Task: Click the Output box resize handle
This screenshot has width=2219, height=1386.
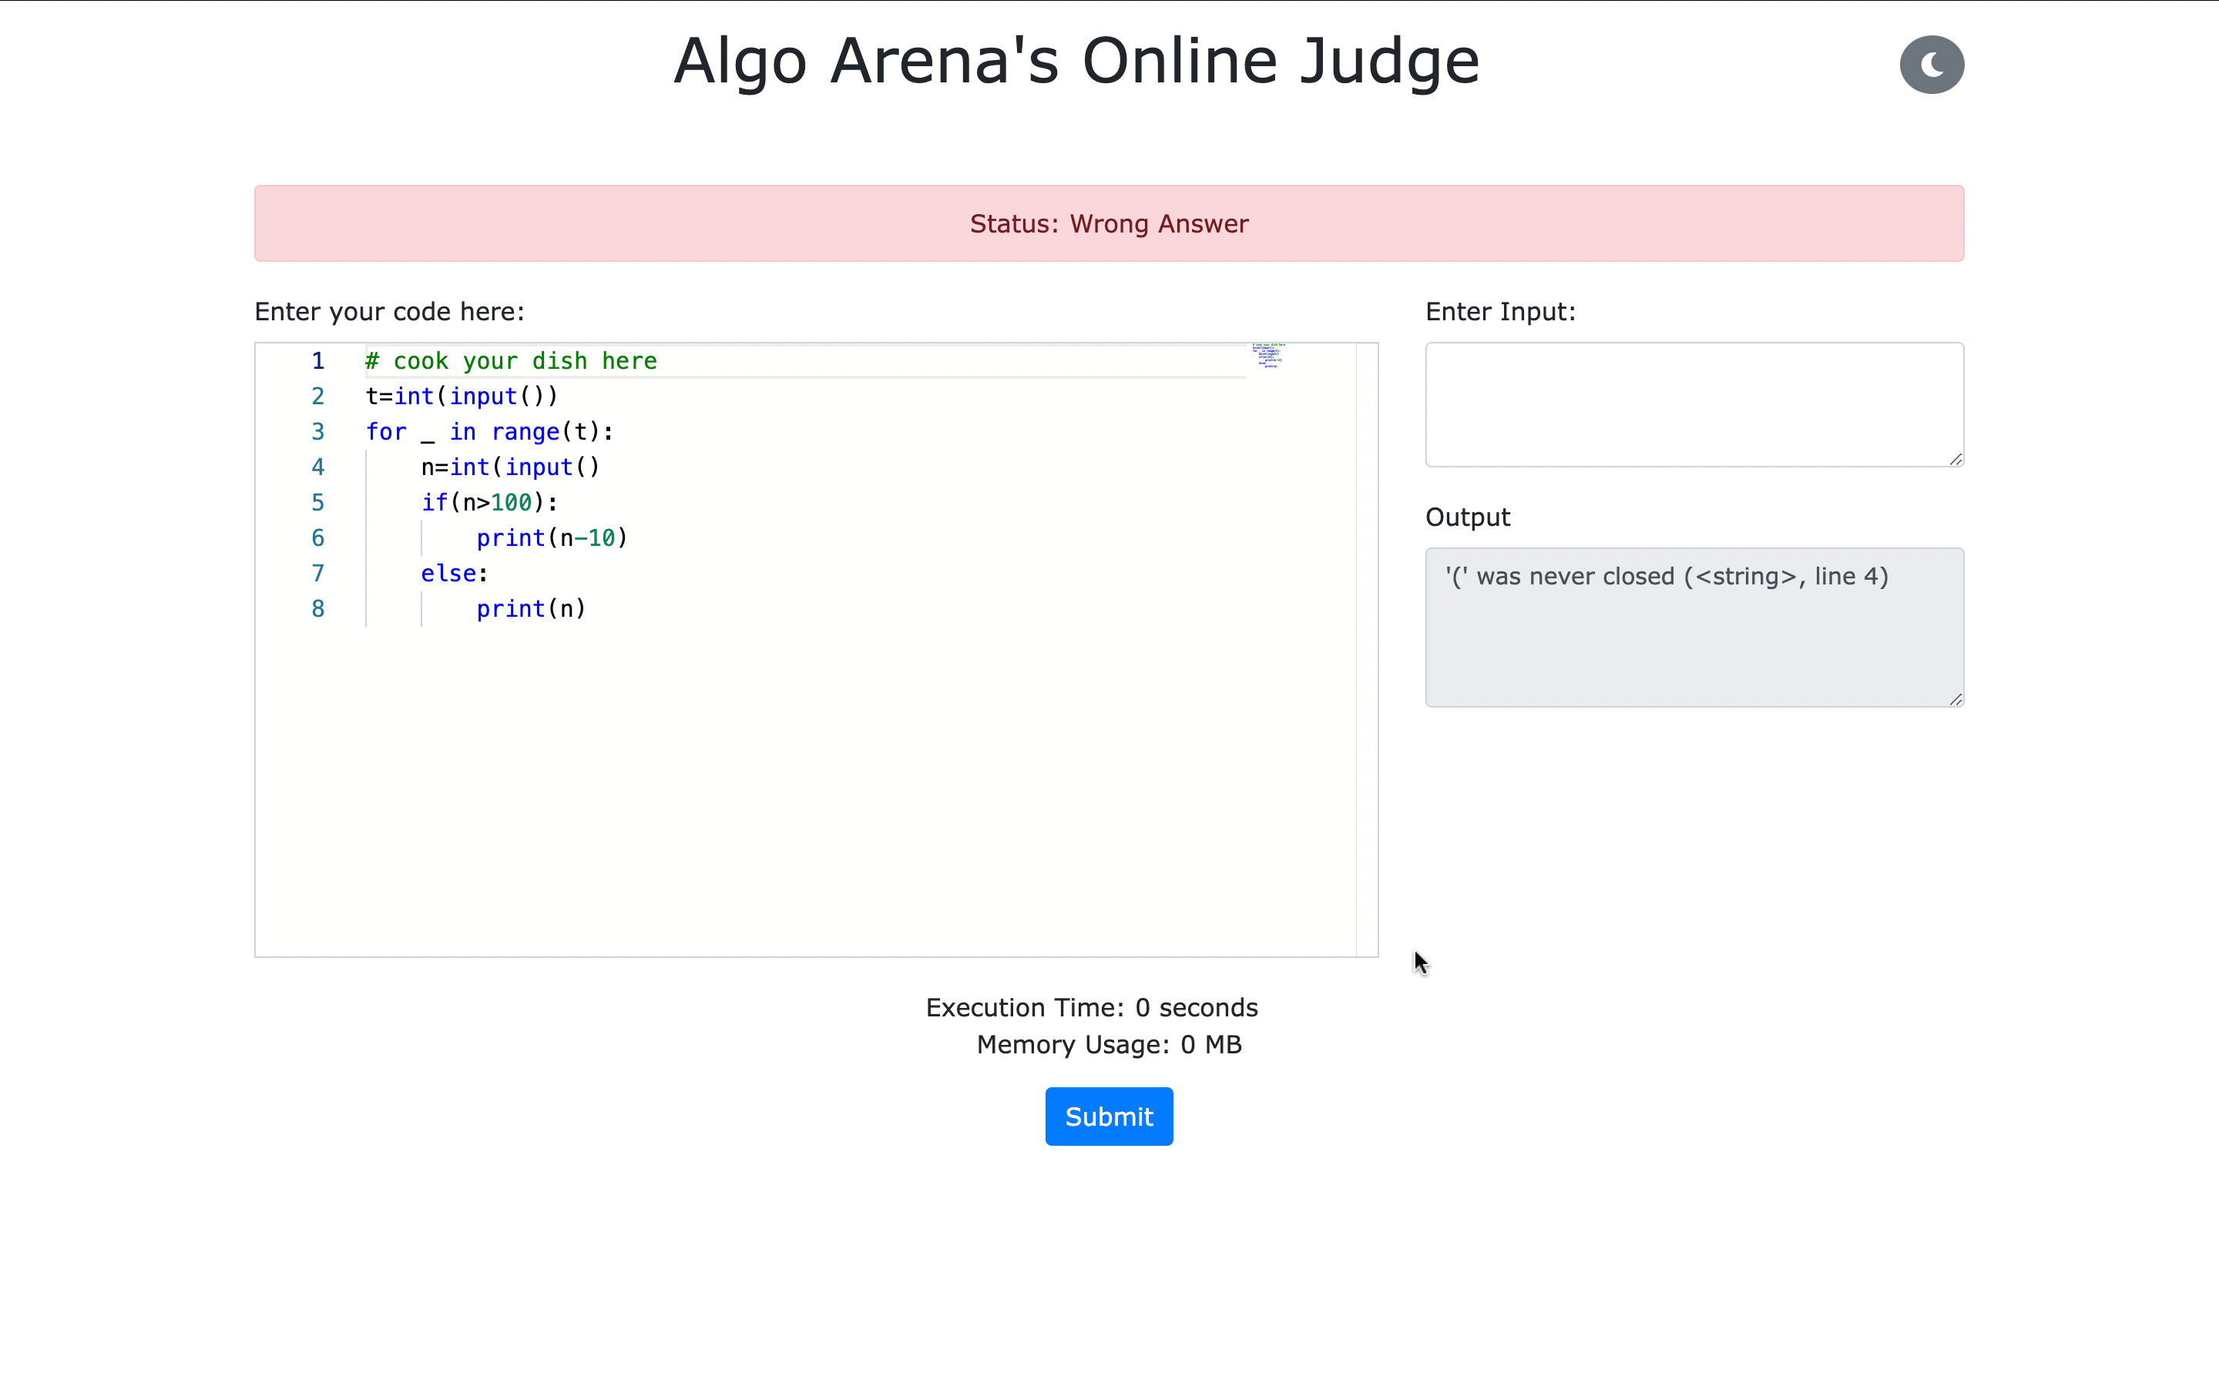Action: 1955,699
